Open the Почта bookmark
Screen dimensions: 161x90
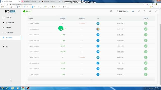(x=20, y=7)
